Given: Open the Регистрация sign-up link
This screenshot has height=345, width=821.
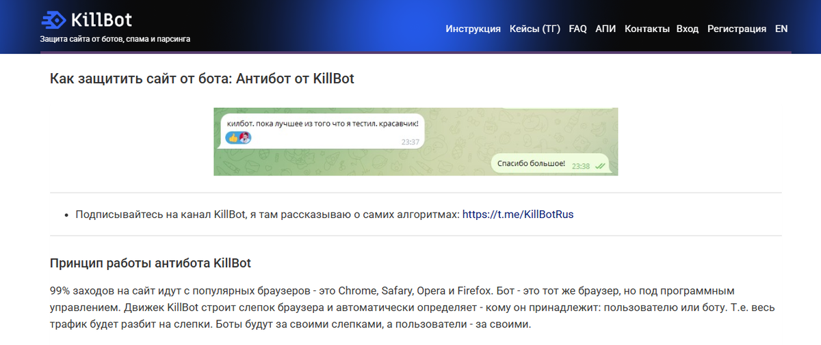Looking at the screenshot, I should (x=737, y=29).
